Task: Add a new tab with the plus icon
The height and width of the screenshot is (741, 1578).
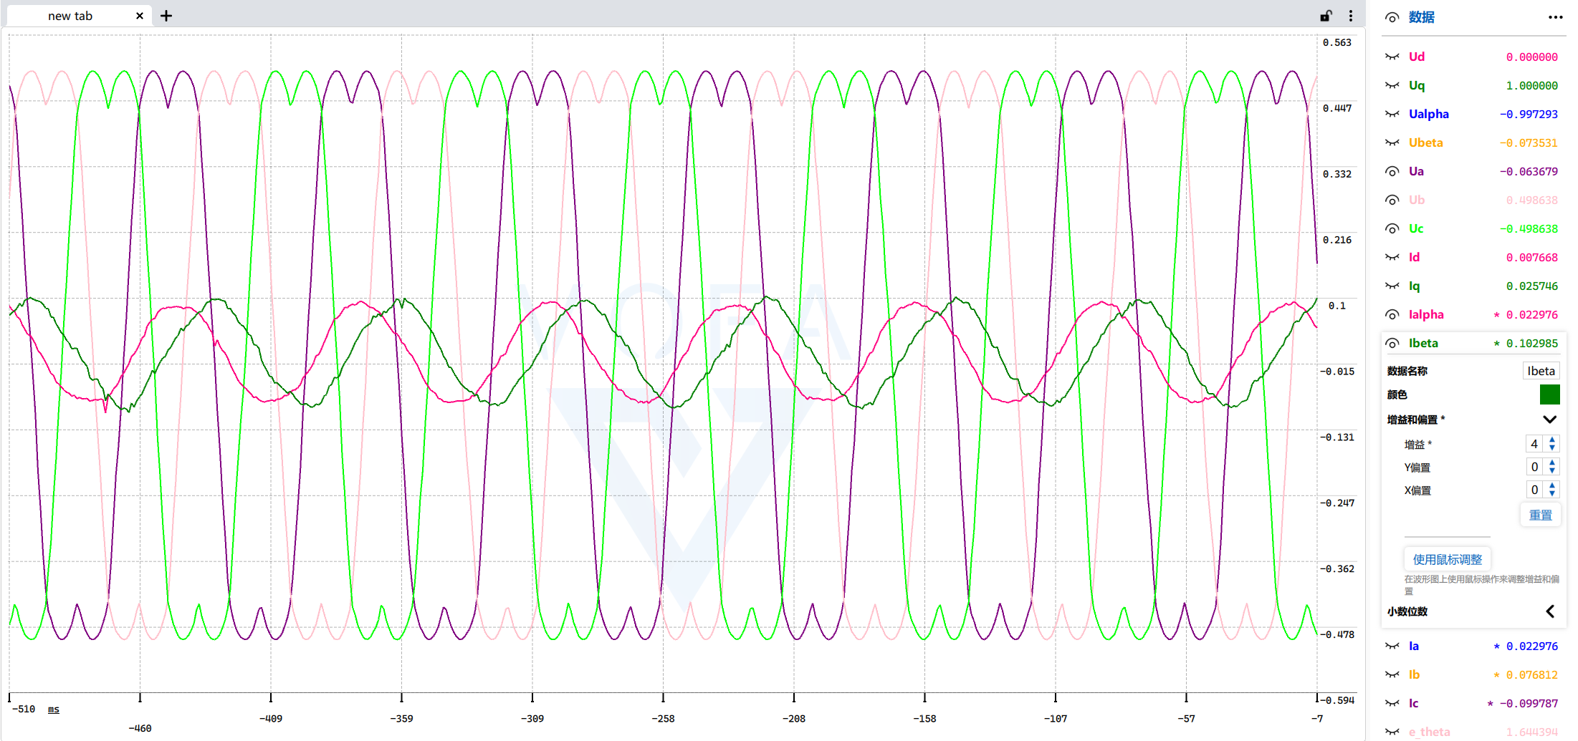Action: point(166,16)
